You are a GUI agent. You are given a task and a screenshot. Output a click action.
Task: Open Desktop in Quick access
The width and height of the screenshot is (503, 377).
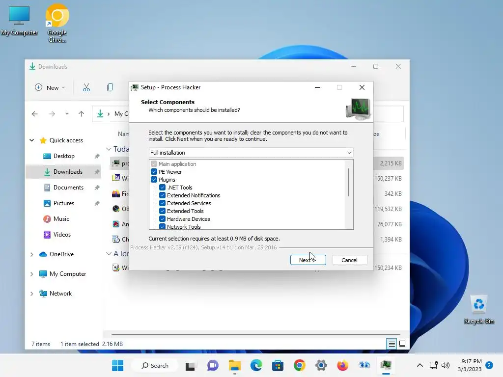(64, 156)
